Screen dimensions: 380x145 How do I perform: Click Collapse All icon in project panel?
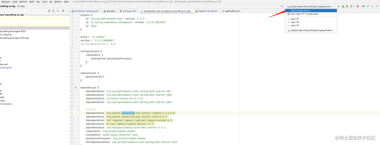(x=58, y=11)
